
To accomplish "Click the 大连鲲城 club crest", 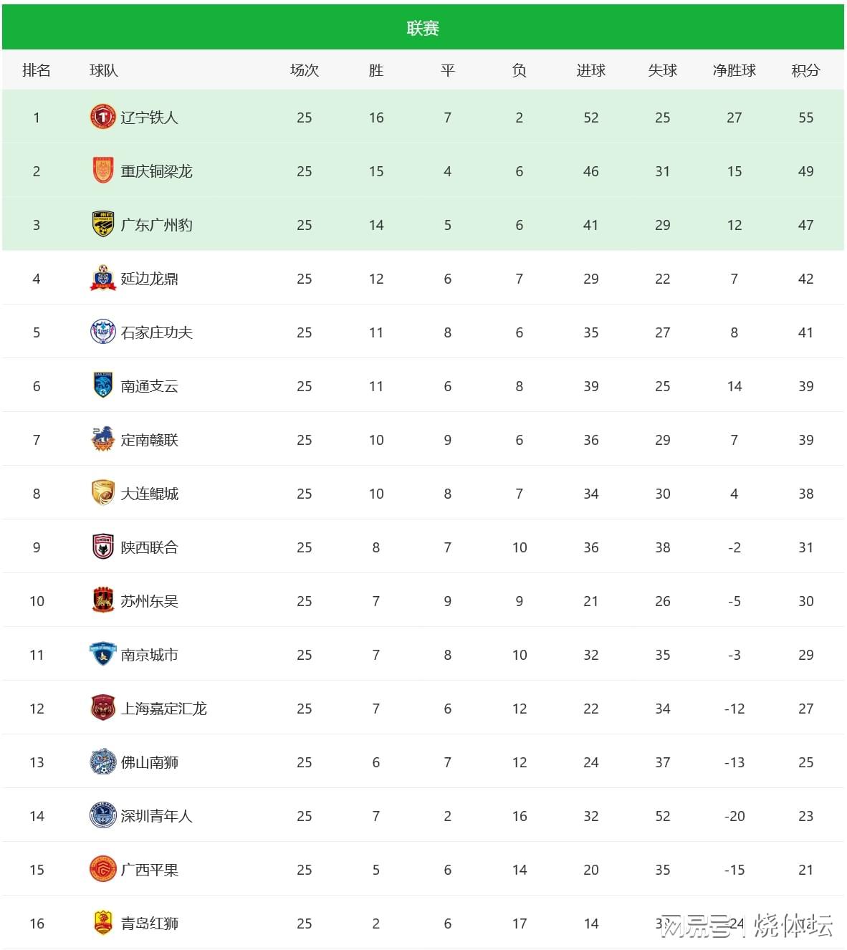I will pos(103,493).
